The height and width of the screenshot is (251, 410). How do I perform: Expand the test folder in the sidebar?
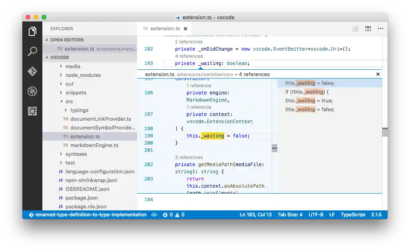coord(70,163)
